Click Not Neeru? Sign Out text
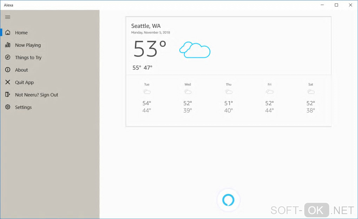The image size is (358, 219). tap(37, 95)
